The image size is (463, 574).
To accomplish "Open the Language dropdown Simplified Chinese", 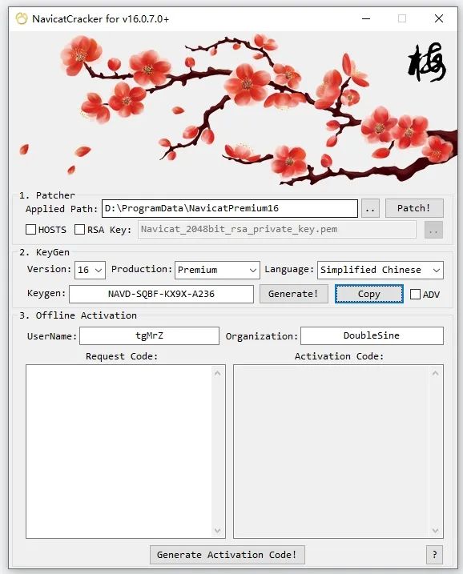I will click(x=380, y=270).
